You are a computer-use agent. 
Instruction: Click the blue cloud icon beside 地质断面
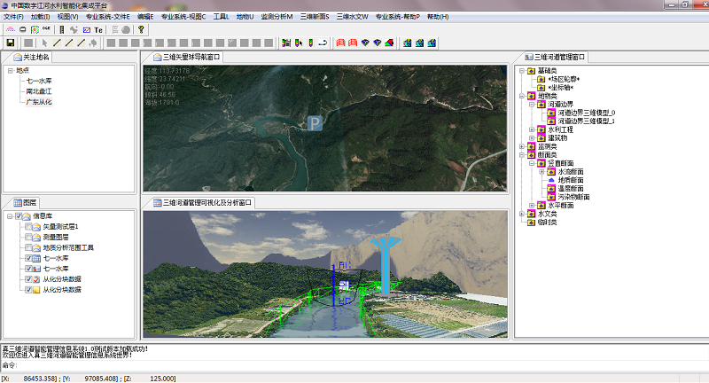tap(551, 180)
